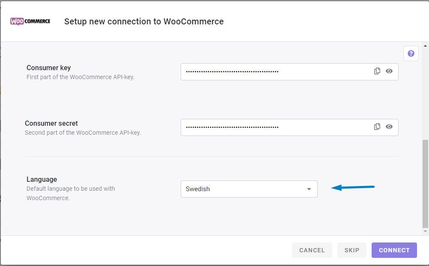This screenshot has height=266, width=429.
Task: Click the Language field label
Action: click(42, 179)
